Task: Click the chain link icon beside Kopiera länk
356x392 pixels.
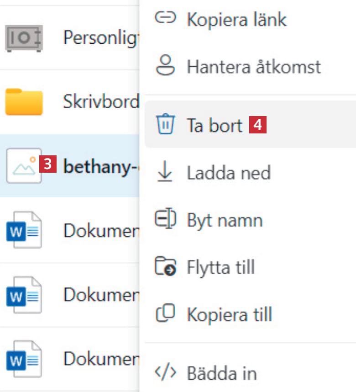Action: pos(165,18)
